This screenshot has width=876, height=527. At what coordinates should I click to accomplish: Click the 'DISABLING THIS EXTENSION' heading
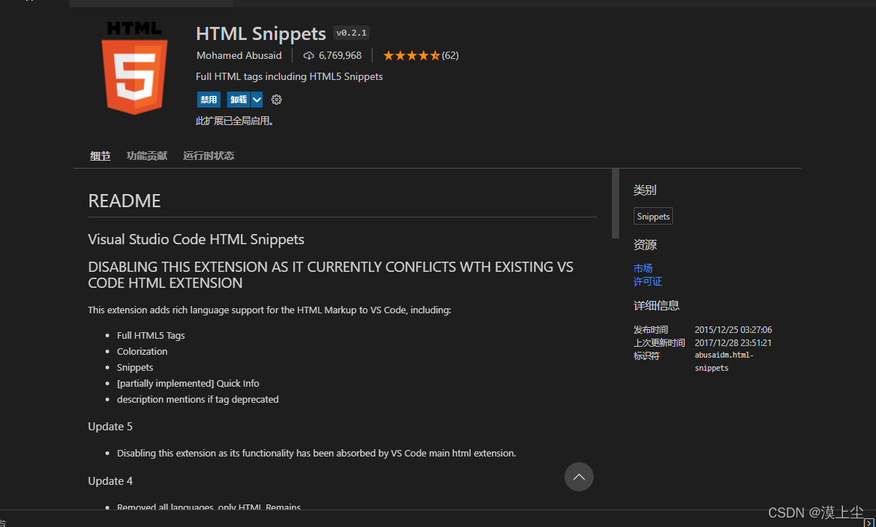pos(331,275)
